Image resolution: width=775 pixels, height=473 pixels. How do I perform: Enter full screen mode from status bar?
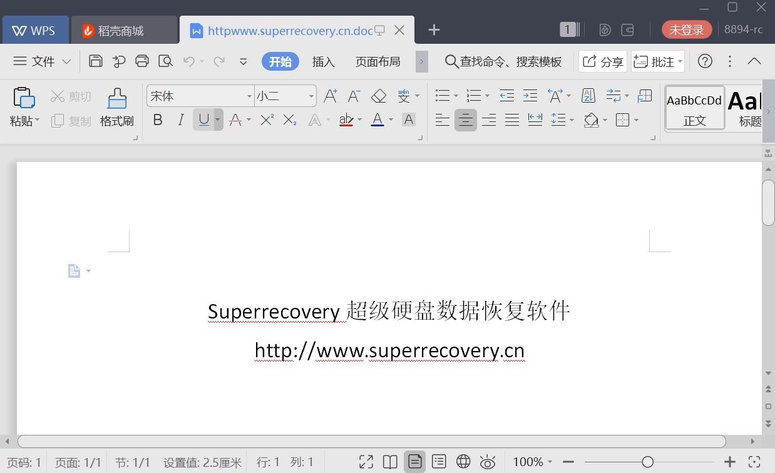[366, 462]
